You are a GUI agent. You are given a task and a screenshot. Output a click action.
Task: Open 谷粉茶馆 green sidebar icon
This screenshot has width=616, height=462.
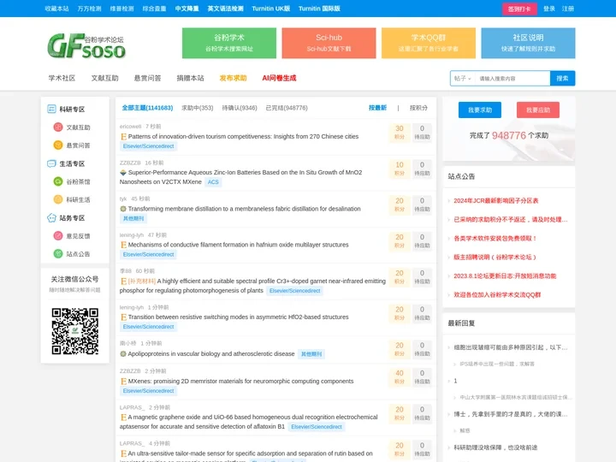(58, 181)
